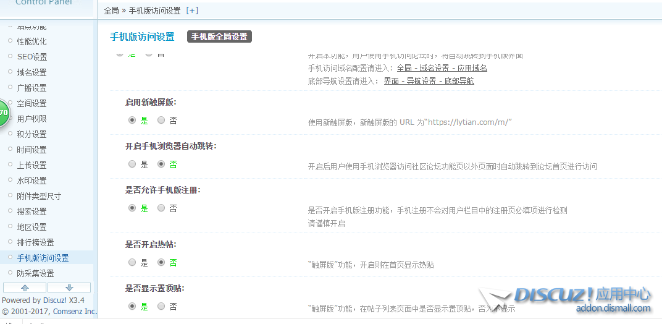The height and width of the screenshot is (324, 662).
Task: Open 域名设置 in the left menu
Action: (x=31, y=72)
